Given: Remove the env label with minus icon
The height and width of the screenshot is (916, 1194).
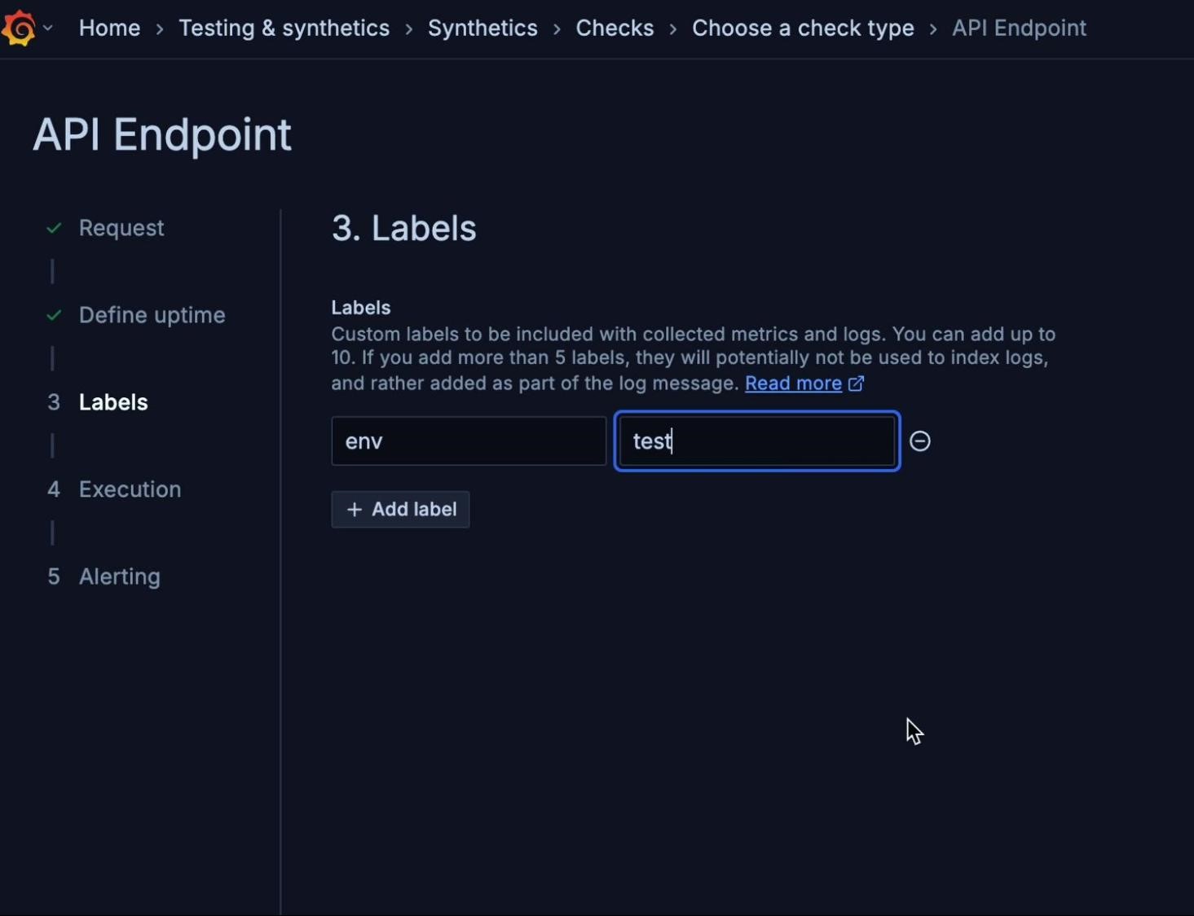Looking at the screenshot, I should pos(919,440).
